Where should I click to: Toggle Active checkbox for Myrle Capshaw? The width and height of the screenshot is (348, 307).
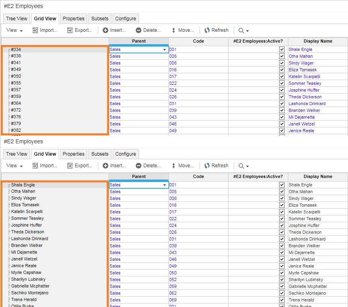tap(282, 273)
